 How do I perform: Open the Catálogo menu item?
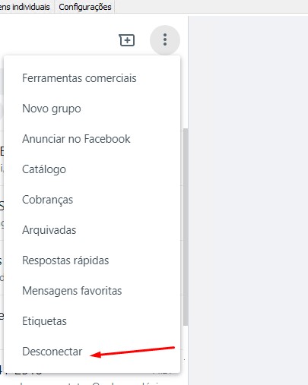(x=92, y=169)
